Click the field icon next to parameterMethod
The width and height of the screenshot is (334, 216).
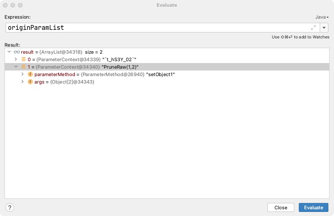30,74
